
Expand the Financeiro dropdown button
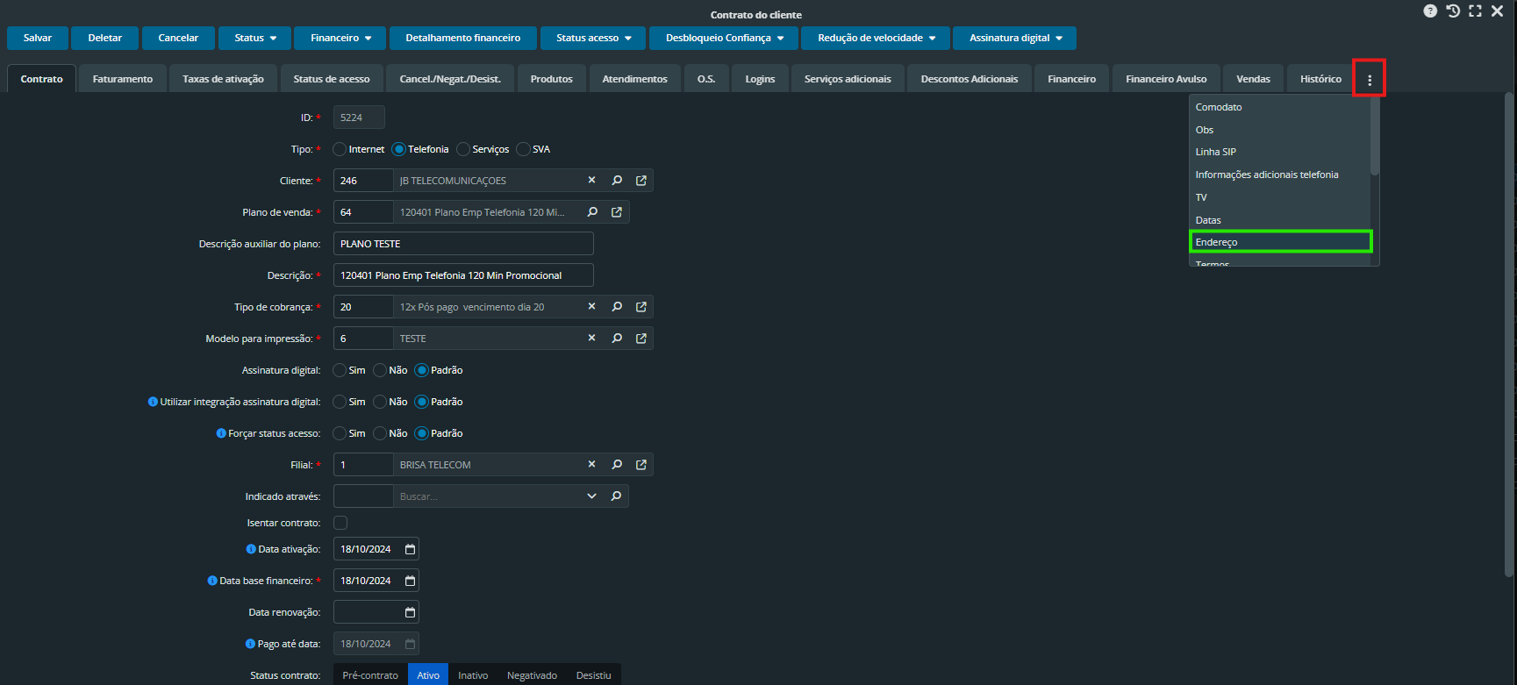pyautogui.click(x=340, y=38)
